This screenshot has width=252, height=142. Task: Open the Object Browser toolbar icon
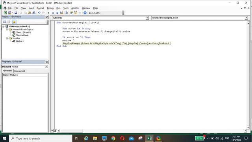click(75, 13)
